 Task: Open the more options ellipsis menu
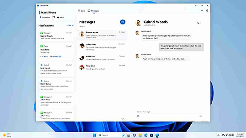pyautogui.click(x=202, y=11)
